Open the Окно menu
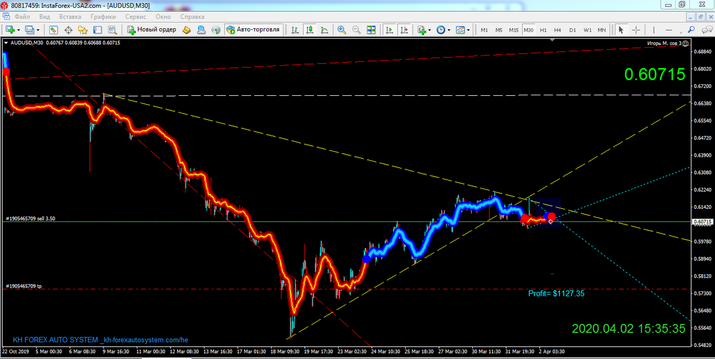The width and height of the screenshot is (715, 359). [x=163, y=17]
